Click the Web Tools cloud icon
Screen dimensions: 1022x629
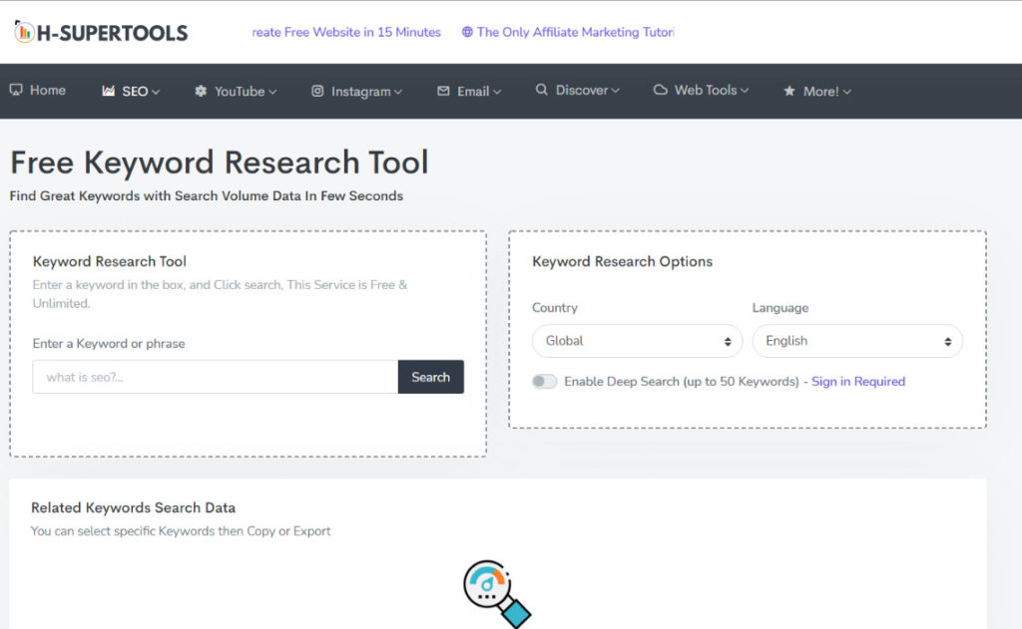pos(661,90)
